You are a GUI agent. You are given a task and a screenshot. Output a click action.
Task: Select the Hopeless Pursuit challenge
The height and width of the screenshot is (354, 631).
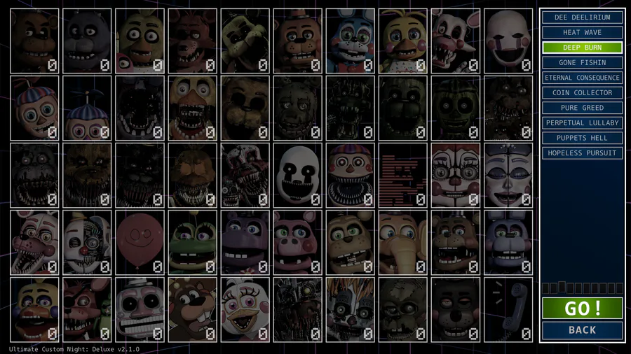click(x=583, y=153)
